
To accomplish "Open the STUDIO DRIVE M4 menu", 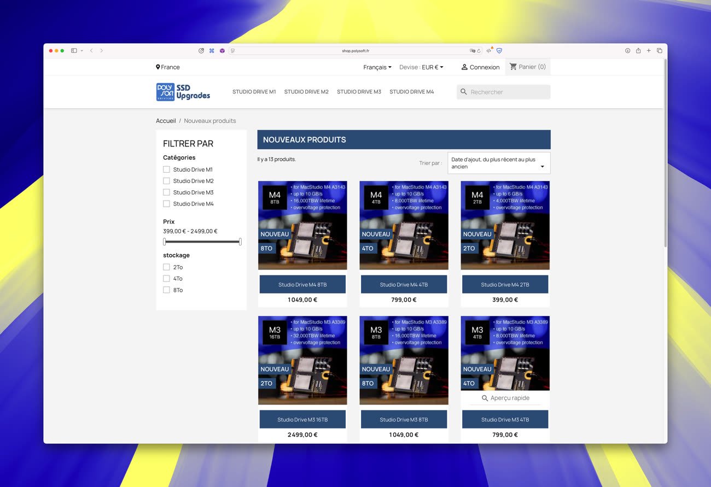I will click(411, 92).
